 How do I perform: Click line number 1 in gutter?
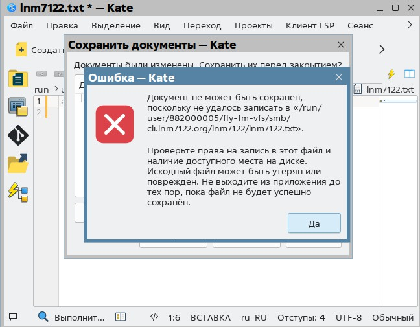point(39,102)
